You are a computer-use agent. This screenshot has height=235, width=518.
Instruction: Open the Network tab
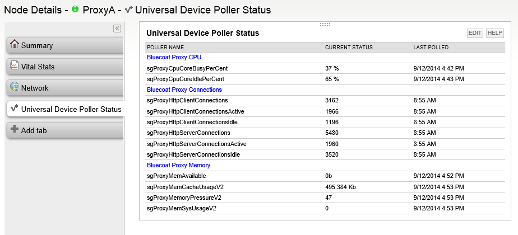pyautogui.click(x=65, y=88)
